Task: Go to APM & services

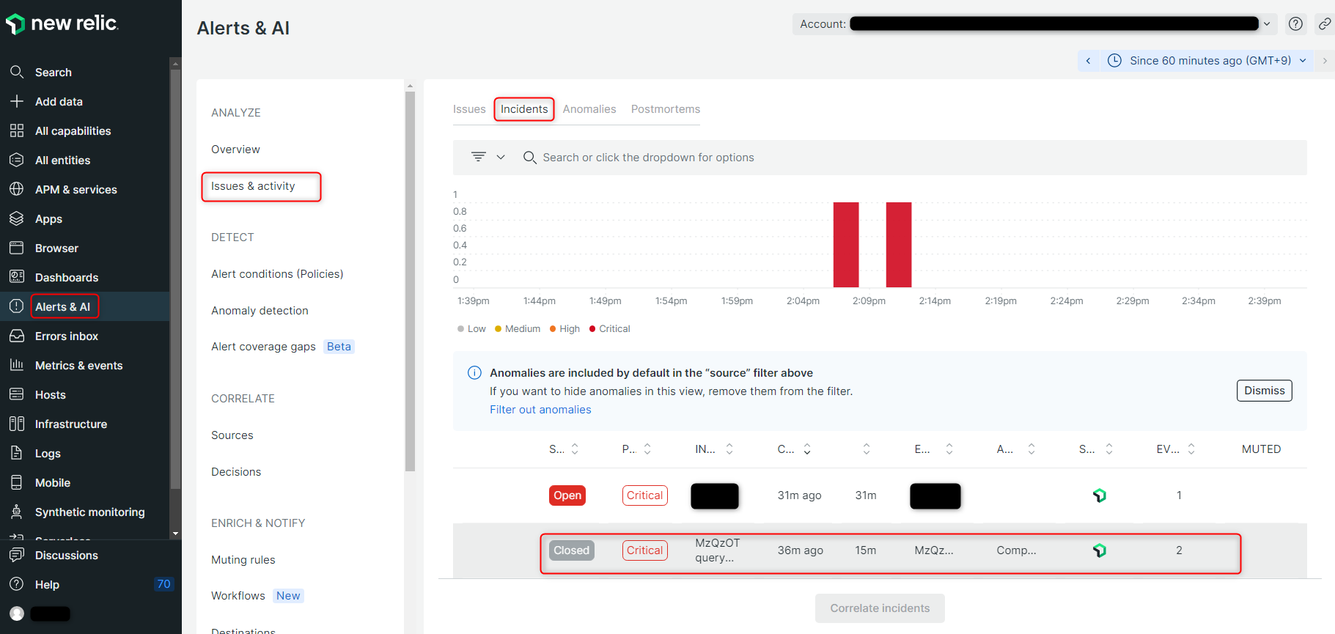Action: [x=76, y=189]
